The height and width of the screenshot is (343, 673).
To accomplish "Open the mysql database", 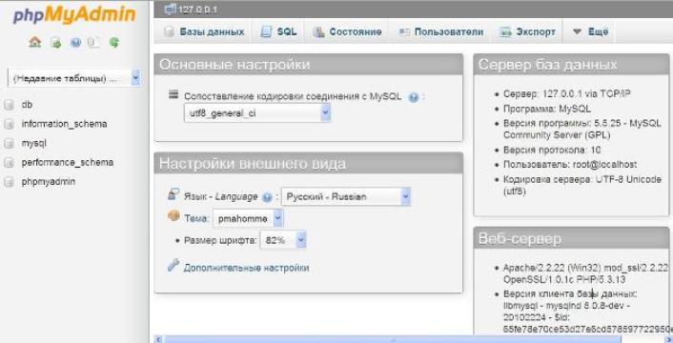I will 34,143.
